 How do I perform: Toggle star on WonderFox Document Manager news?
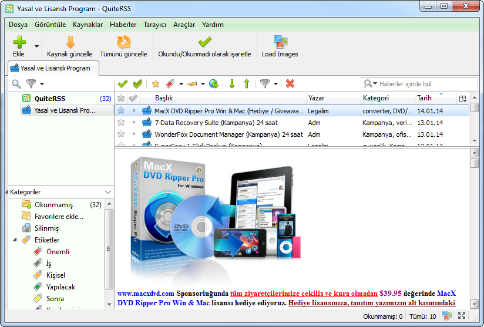coord(121,134)
